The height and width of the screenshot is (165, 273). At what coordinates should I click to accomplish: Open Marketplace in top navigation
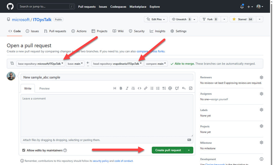[x=138, y=7]
